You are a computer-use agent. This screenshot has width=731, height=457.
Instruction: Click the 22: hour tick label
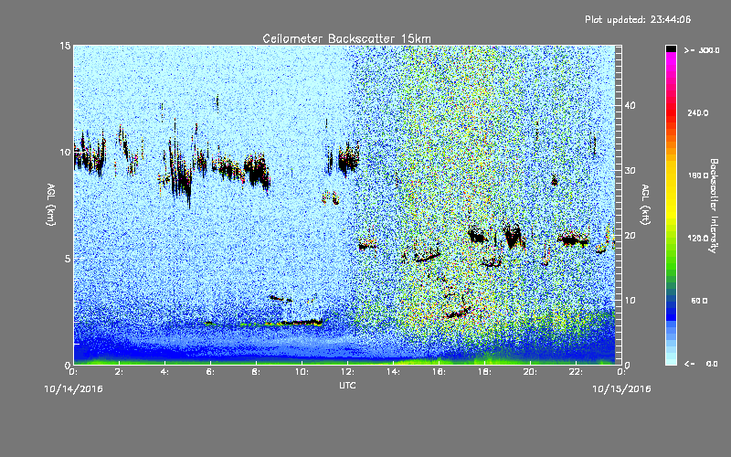[x=576, y=372]
